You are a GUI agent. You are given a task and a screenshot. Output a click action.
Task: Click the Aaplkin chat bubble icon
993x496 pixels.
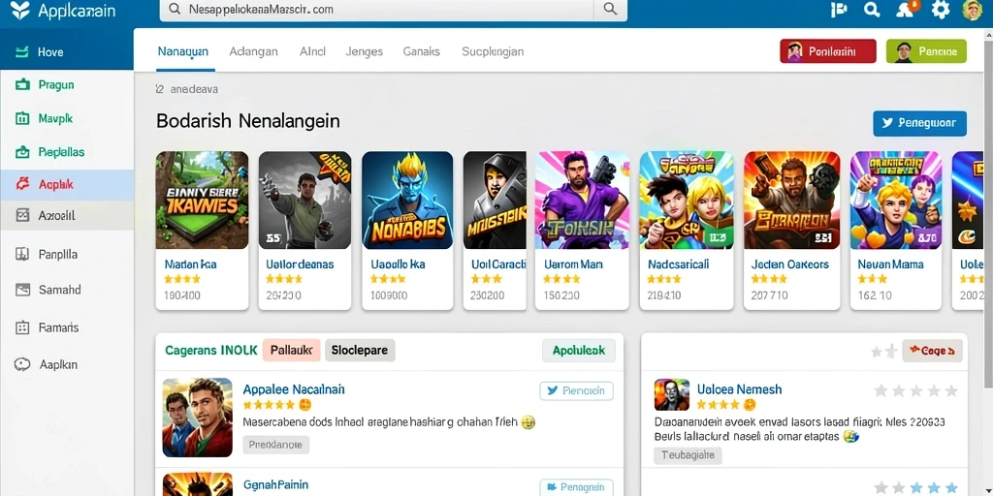[x=22, y=364]
